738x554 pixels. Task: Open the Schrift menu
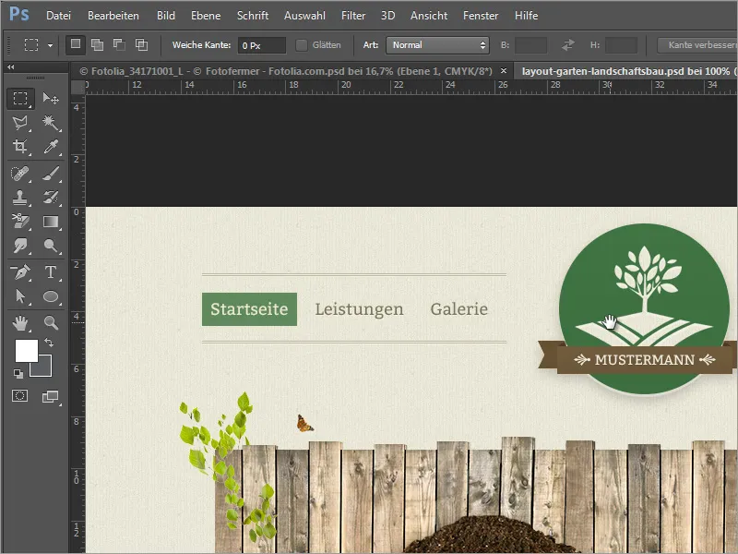point(253,16)
